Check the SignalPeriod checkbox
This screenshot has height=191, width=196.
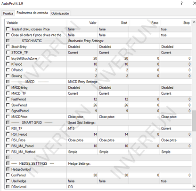point(8,111)
